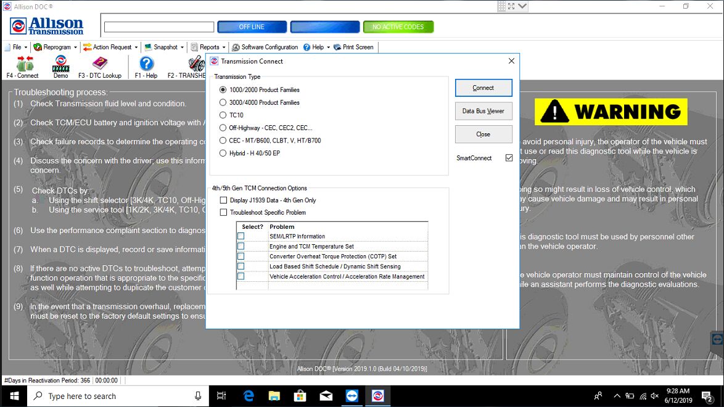This screenshot has height=407, width=724.
Task: Click the Allison Transmission logo
Action: click(47, 26)
